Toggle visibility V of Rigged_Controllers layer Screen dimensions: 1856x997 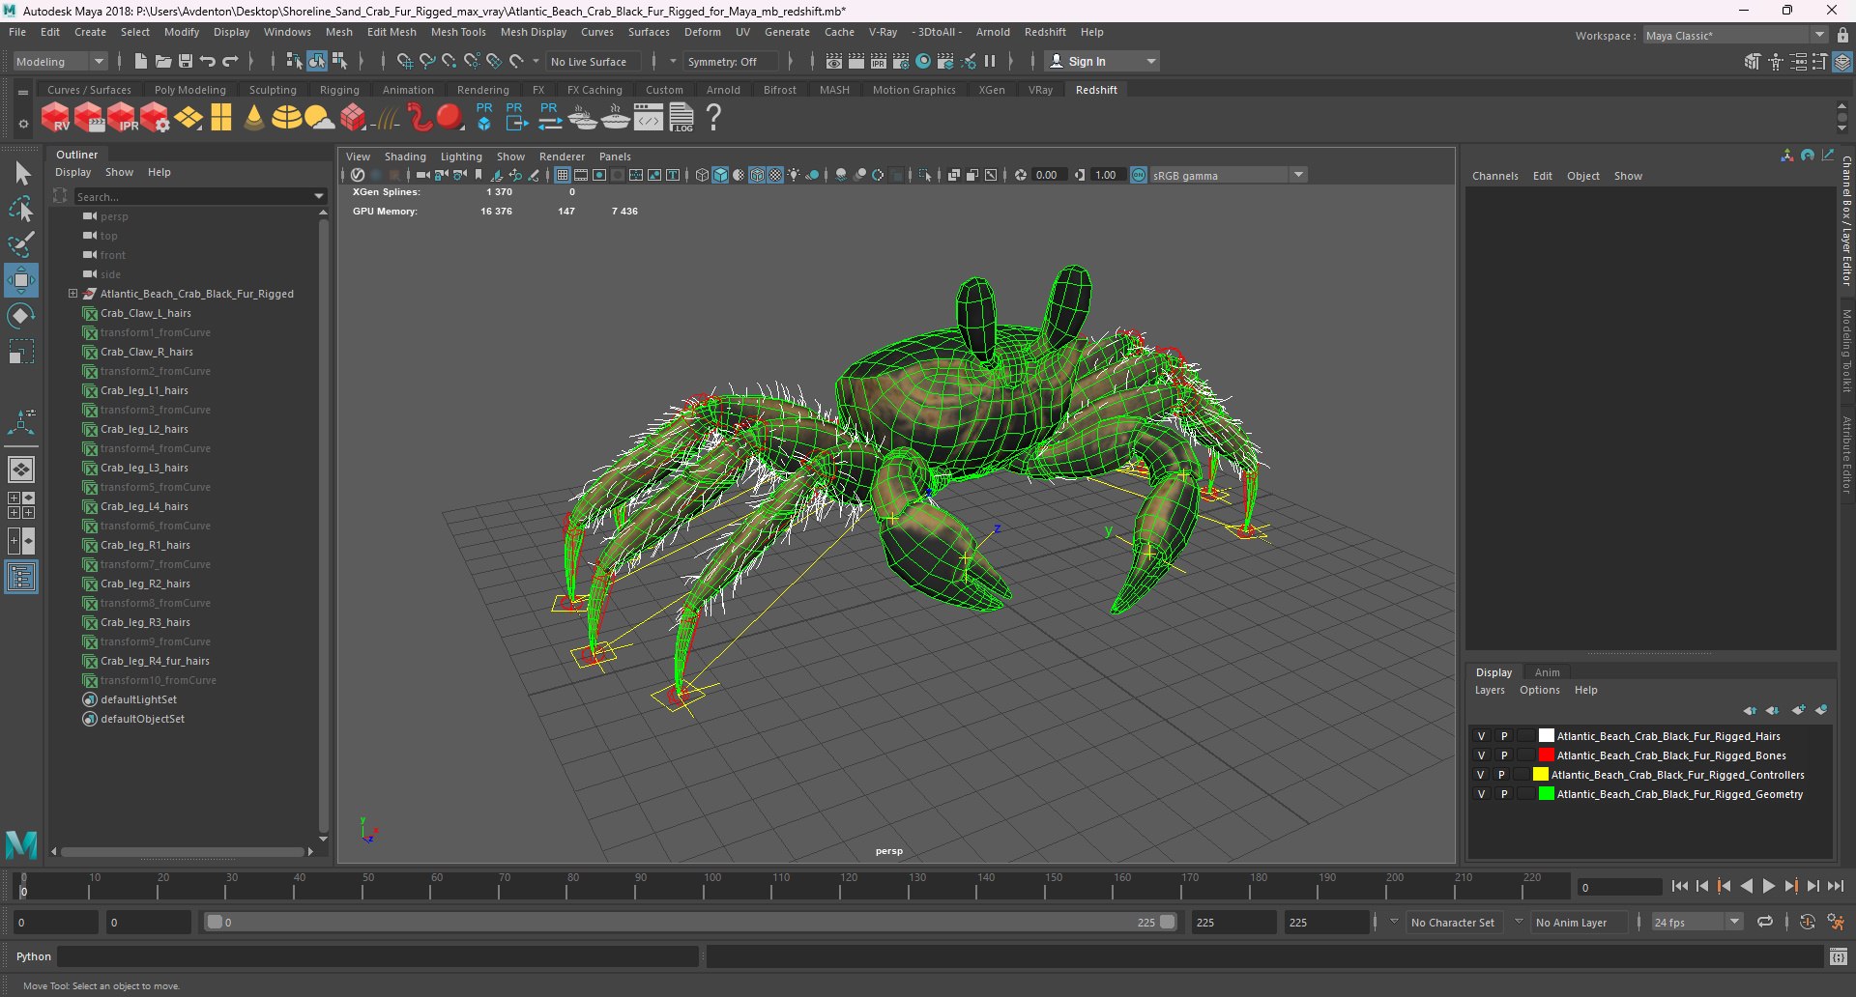tap(1481, 775)
